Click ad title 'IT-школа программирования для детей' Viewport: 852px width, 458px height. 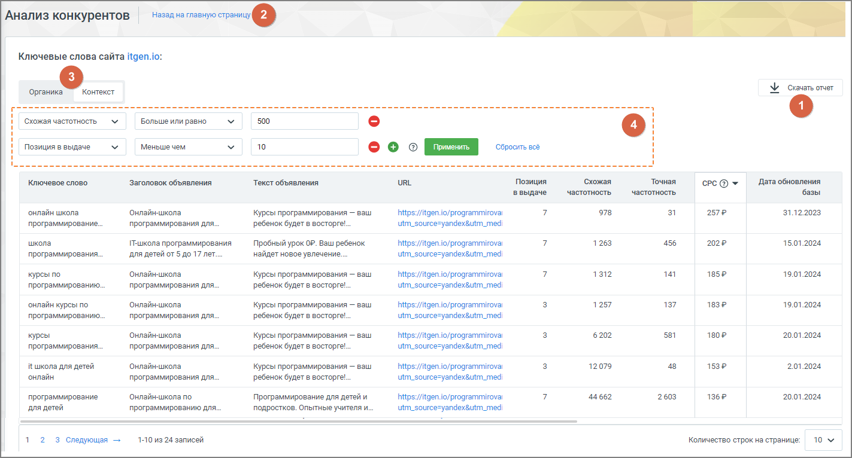click(181, 249)
